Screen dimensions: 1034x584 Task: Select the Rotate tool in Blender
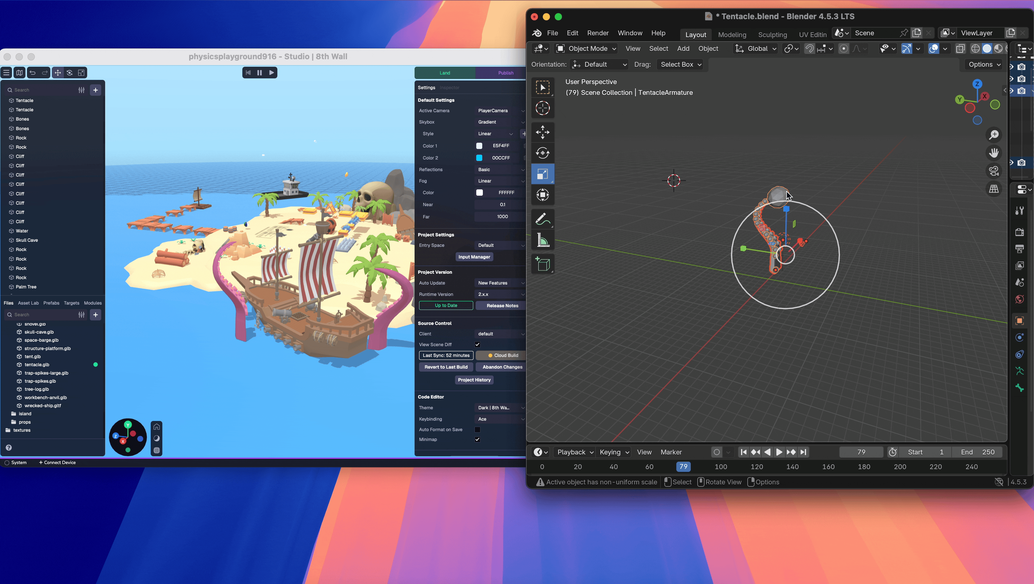point(542,153)
